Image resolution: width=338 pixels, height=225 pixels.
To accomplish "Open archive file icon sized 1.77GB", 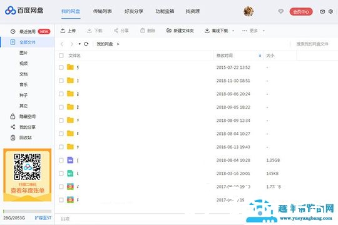I will 70,187.
